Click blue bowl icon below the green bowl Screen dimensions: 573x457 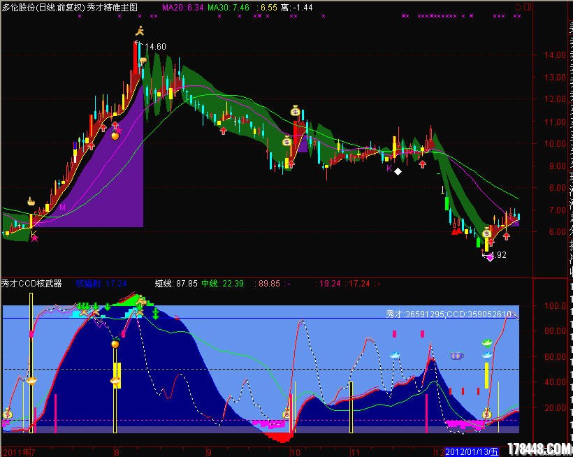[x=486, y=355]
